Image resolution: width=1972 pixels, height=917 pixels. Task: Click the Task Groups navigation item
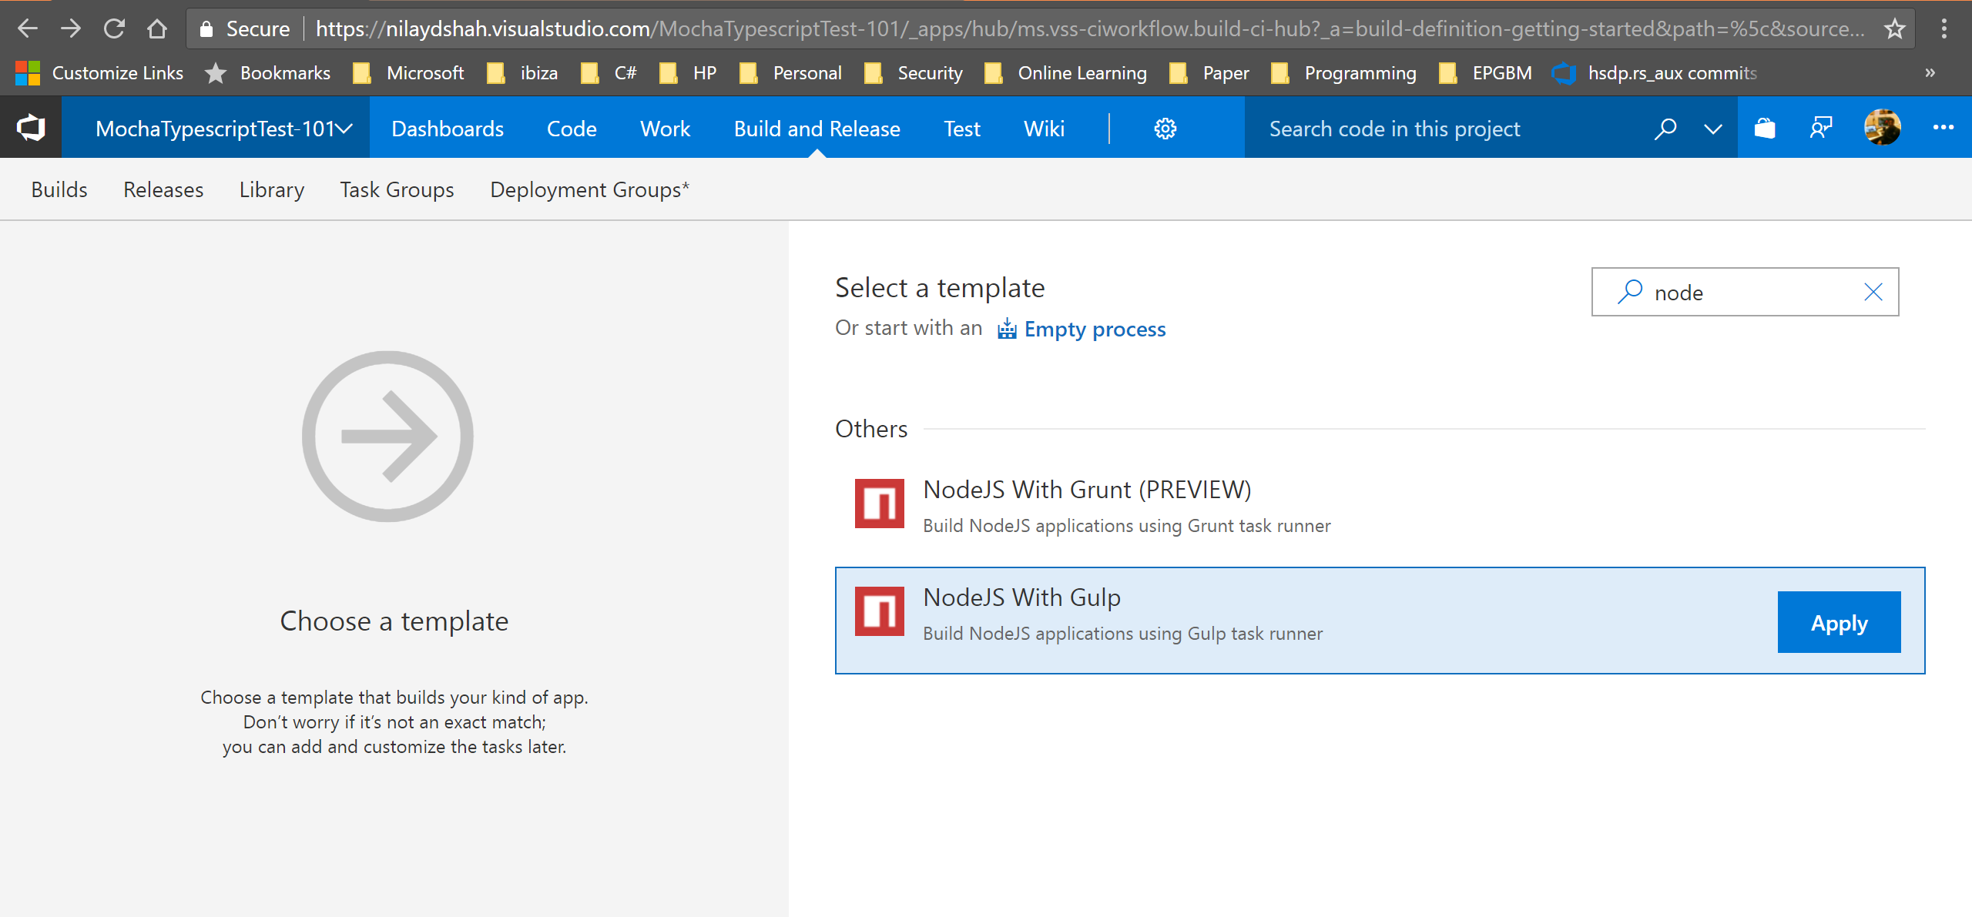396,189
